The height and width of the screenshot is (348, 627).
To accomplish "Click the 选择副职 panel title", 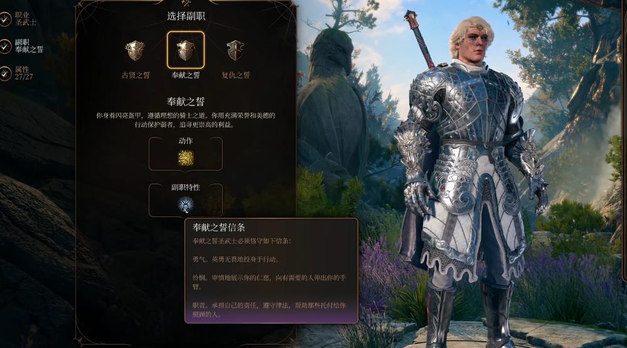I will tap(186, 16).
